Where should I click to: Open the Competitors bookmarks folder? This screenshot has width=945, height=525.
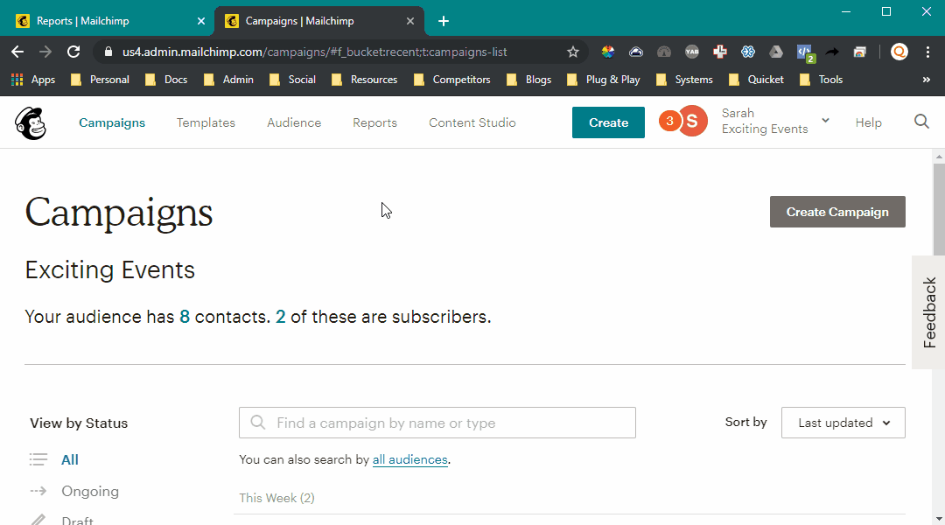point(452,80)
